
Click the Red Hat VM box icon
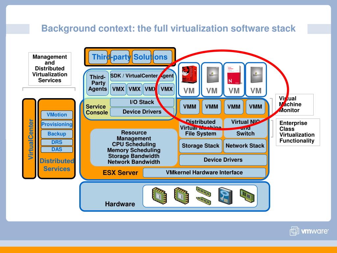pos(189,74)
